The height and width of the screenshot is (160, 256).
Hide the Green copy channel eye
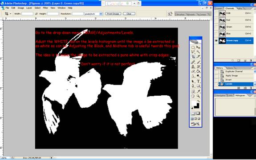[x=216, y=41]
